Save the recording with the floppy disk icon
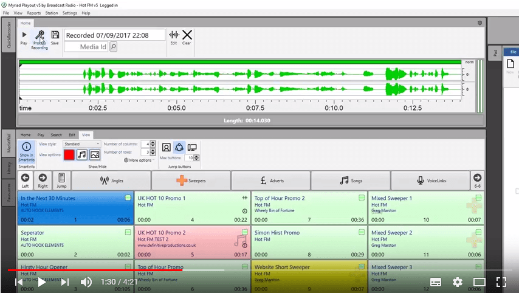519x293 pixels. pos(55,35)
